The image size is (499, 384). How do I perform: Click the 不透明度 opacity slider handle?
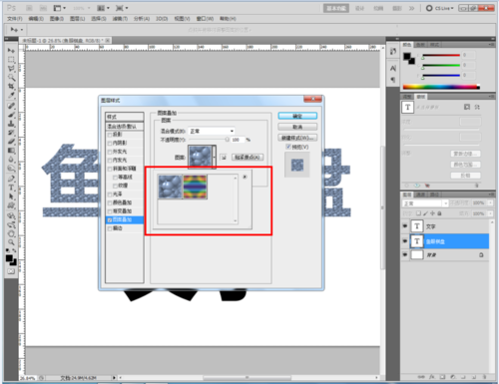[x=227, y=140]
